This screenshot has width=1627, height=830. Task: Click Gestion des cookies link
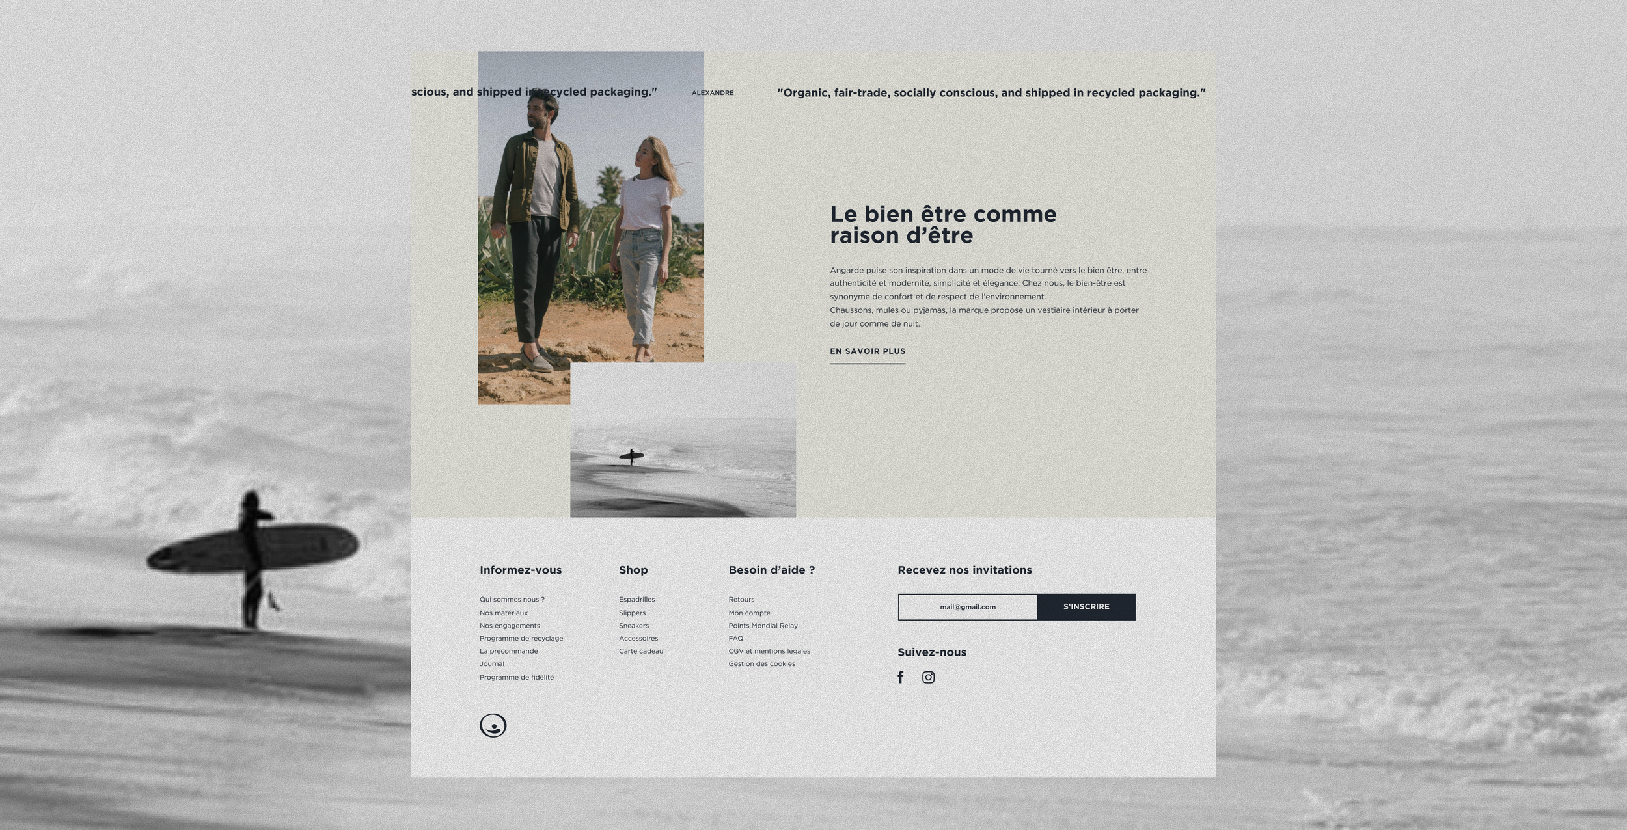pos(761,663)
